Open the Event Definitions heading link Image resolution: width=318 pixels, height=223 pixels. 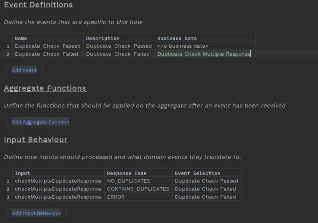click(38, 5)
